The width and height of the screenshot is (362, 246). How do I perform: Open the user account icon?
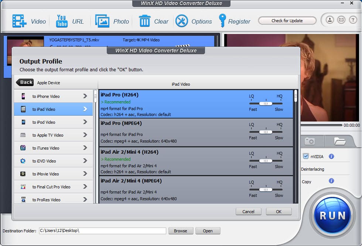(x=329, y=20)
